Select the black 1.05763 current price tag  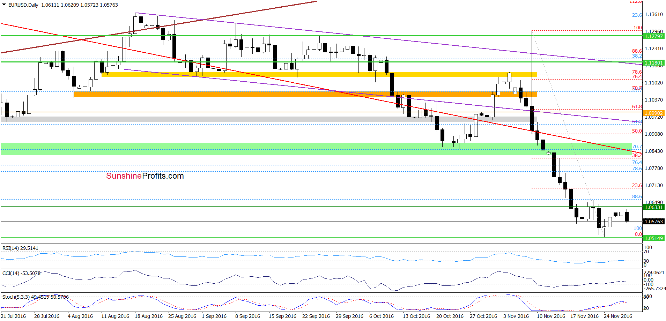pyautogui.click(x=653, y=222)
